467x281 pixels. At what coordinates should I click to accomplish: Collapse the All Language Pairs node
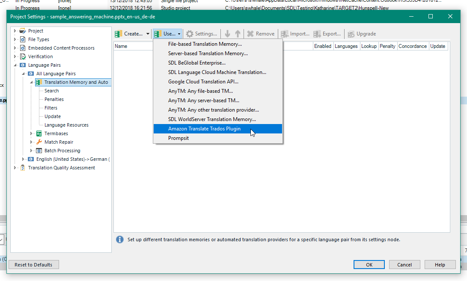point(23,74)
